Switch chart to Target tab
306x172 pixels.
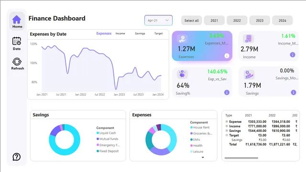[x=158, y=33]
